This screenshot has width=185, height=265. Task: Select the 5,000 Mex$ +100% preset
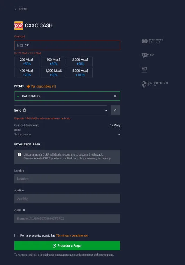tap(80, 73)
